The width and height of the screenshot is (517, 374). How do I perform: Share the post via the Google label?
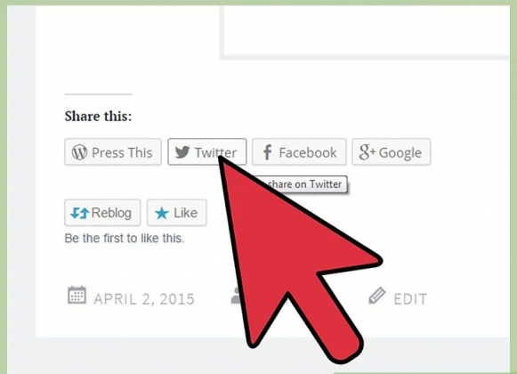click(x=400, y=153)
